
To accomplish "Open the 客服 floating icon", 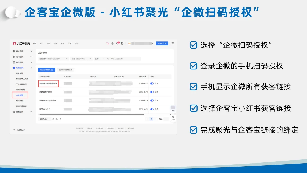I will click(x=173, y=108).
